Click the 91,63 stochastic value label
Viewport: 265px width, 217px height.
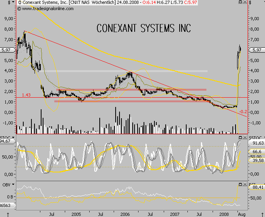click(257, 143)
